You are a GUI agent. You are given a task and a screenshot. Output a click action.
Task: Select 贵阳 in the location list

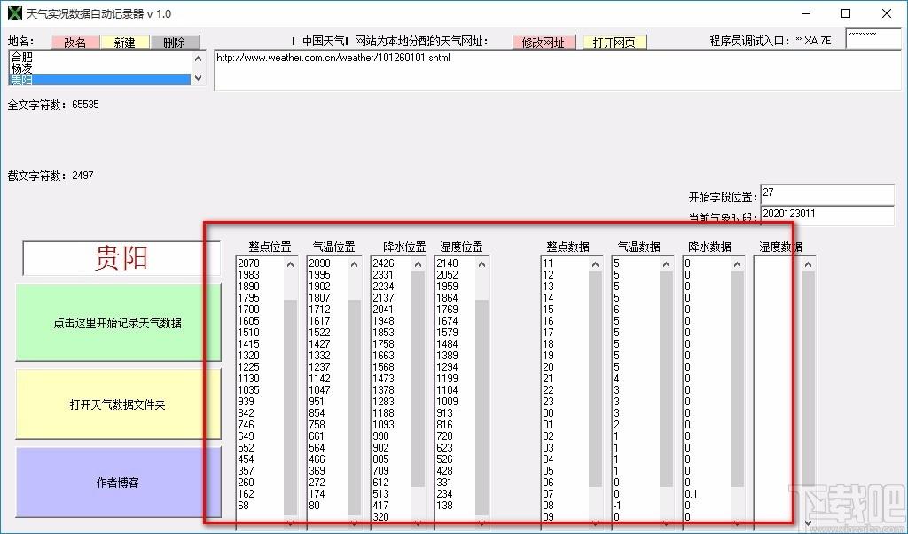pyautogui.click(x=100, y=80)
